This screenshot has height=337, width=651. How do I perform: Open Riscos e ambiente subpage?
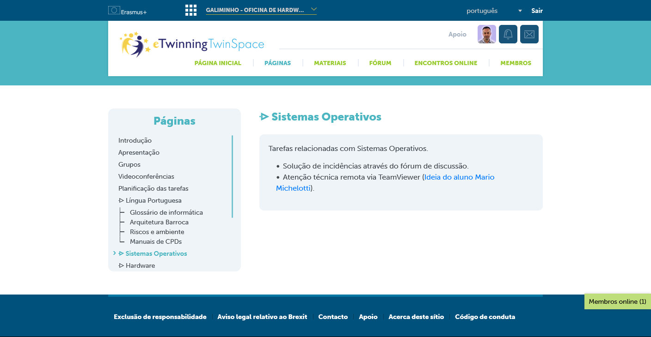click(157, 232)
